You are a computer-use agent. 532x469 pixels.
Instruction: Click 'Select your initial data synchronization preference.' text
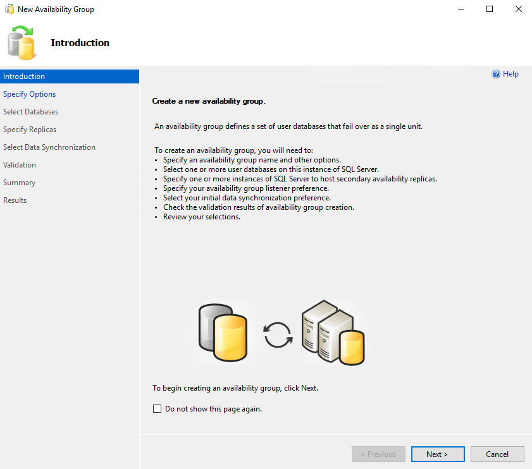[247, 198]
